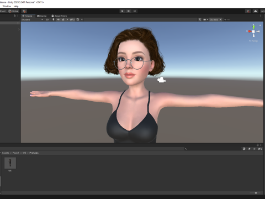Screen dimensions: 265x199
Task: Open left Hierarchy panel options menu
Action: (x=18, y=16)
